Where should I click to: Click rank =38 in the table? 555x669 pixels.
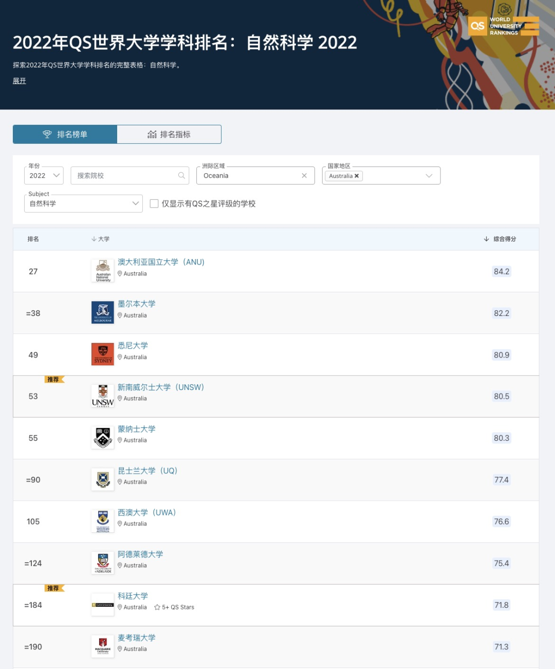point(33,313)
